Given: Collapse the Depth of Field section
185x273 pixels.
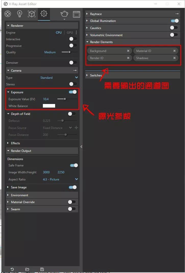Looking at the screenshot, I should pyautogui.click(x=8, y=114).
